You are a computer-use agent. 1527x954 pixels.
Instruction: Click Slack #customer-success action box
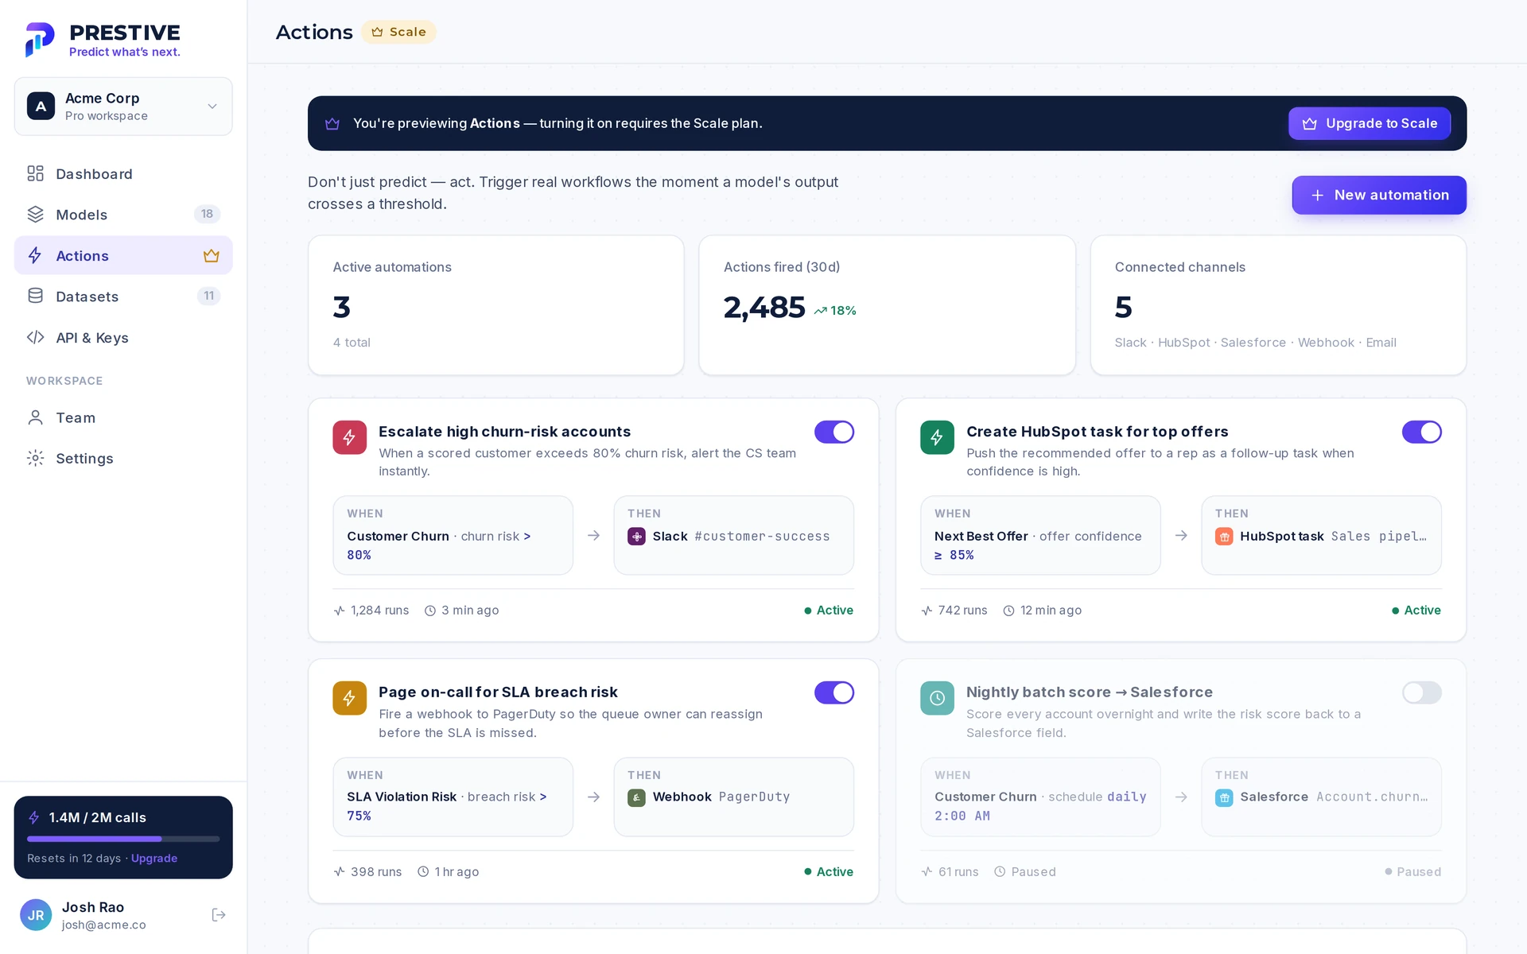point(733,535)
